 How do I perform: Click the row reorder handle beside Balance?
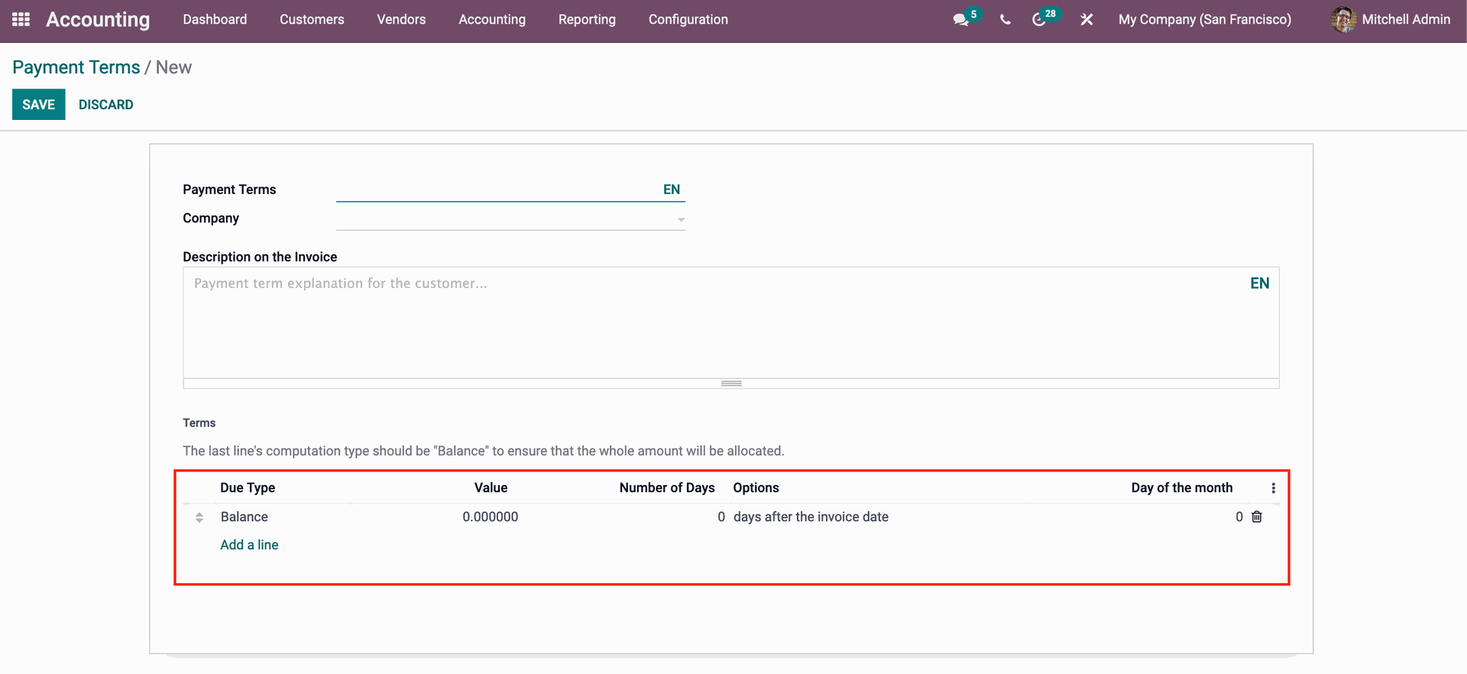pyautogui.click(x=199, y=517)
